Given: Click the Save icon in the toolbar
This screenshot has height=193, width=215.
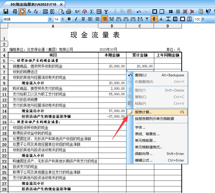Looking at the screenshot, I should pyautogui.click(x=5, y=12).
